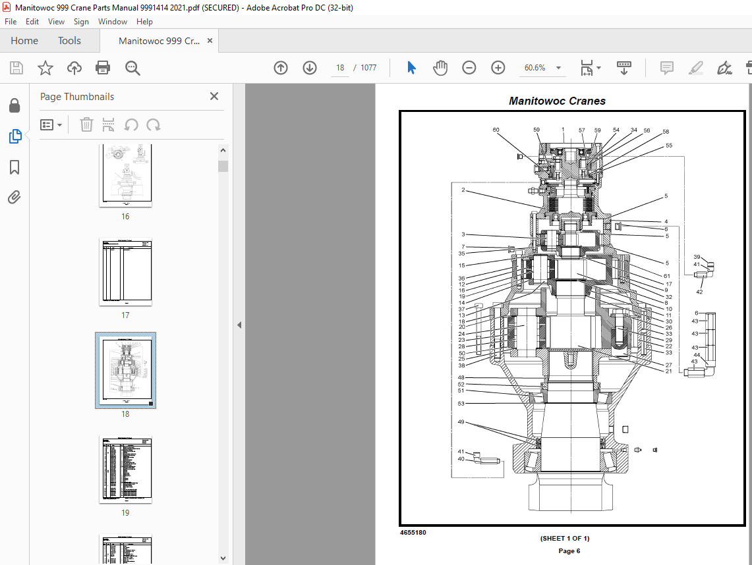The width and height of the screenshot is (752, 565).
Task: Rotate page clockwise
Action: click(154, 125)
